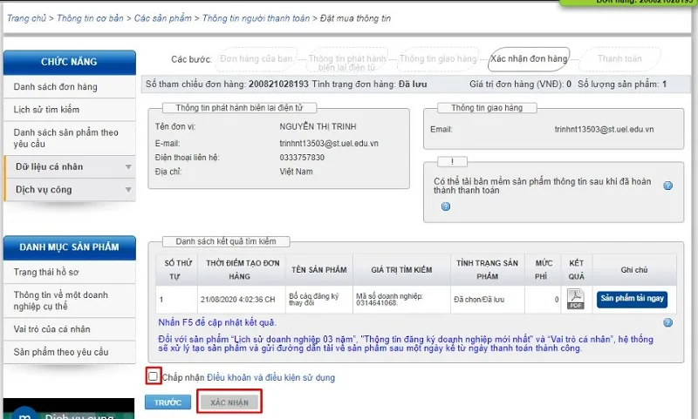Go to Thông tin cơ bản breadcrumb
This screenshot has width=698, height=419.
[90, 18]
